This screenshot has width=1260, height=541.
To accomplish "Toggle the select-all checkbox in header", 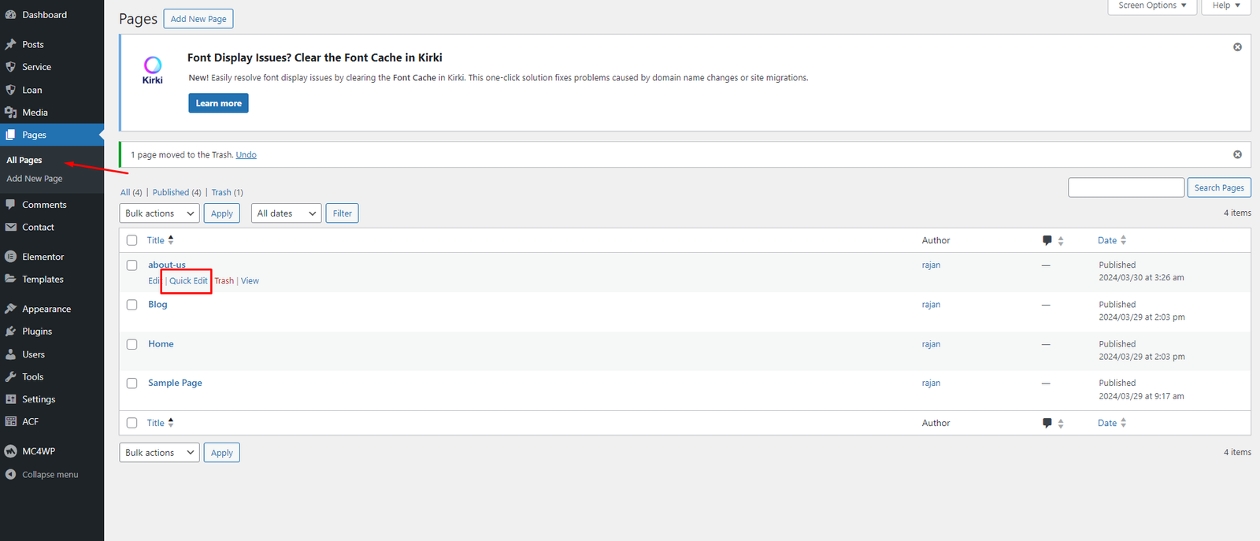I will [x=132, y=241].
